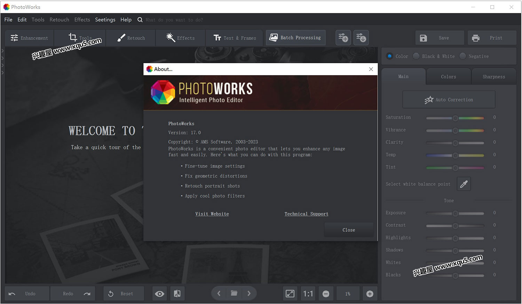Click the load preset sliders icon

(x=361, y=38)
